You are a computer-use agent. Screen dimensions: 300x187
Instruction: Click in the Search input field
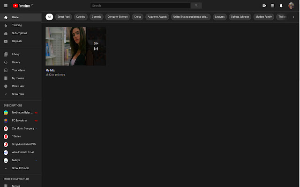[140, 6]
